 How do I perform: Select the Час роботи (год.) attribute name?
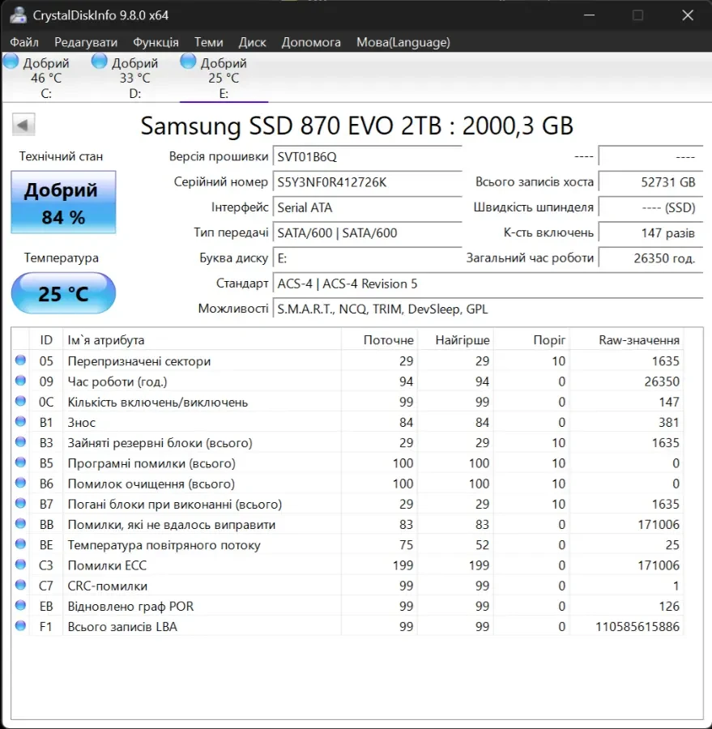click(117, 382)
